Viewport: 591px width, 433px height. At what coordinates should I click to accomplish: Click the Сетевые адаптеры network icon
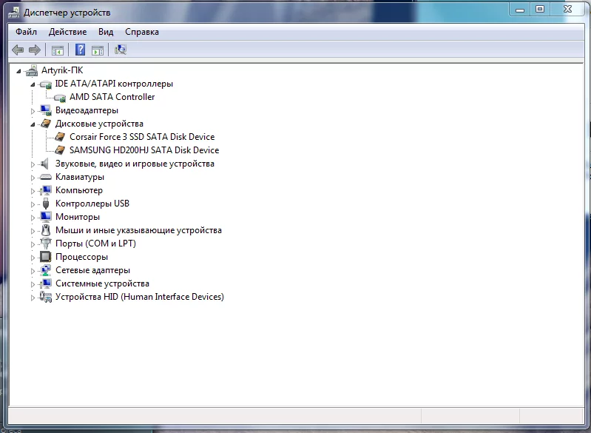point(46,270)
